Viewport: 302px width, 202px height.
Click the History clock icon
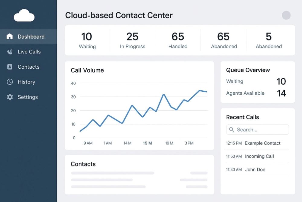pyautogui.click(x=10, y=82)
